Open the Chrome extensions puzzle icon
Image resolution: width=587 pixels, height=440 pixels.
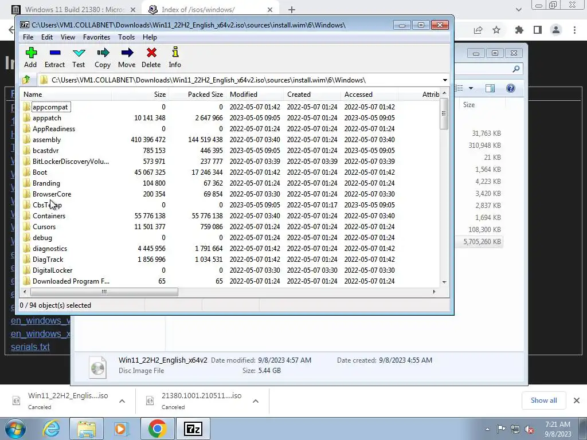pos(519,30)
